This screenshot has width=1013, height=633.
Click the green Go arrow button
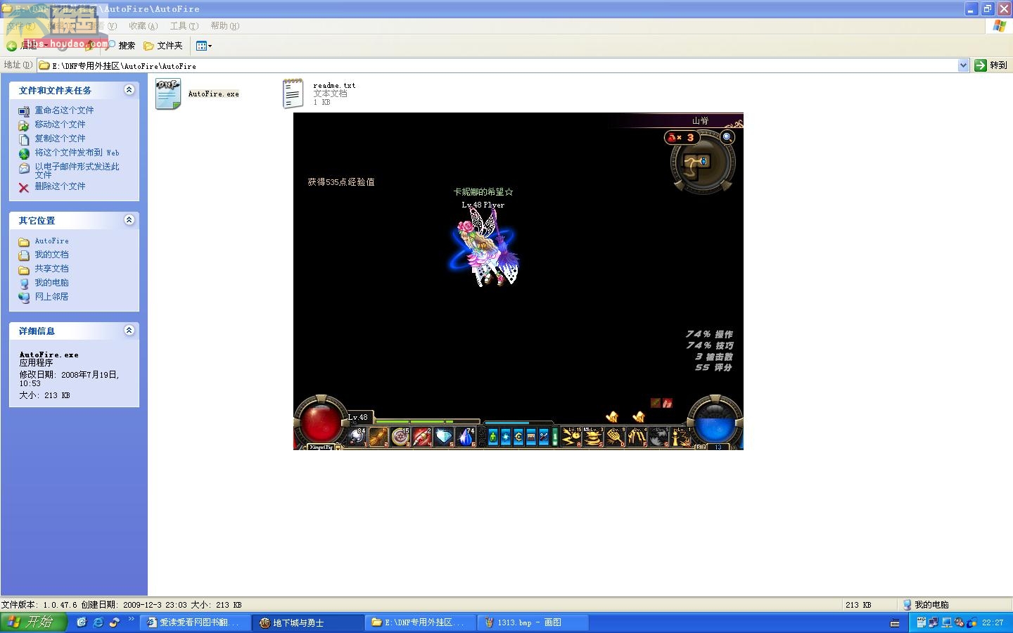(x=981, y=65)
